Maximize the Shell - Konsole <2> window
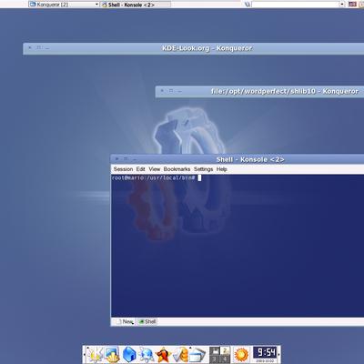The height and width of the screenshot is (364, 364). point(126,159)
